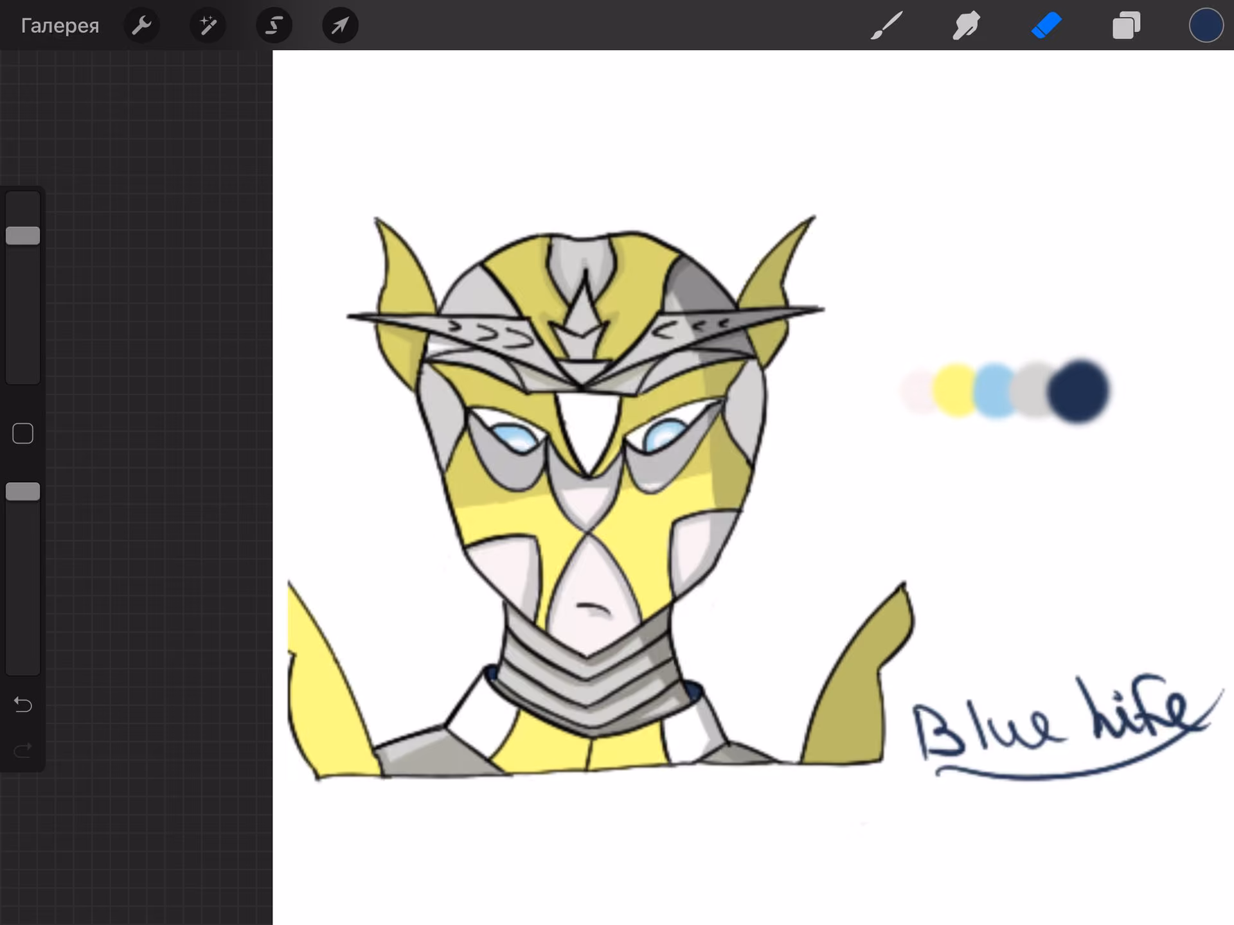Open the Gallery (Галерея) view
Viewport: 1234px width, 925px height.
click(x=60, y=26)
